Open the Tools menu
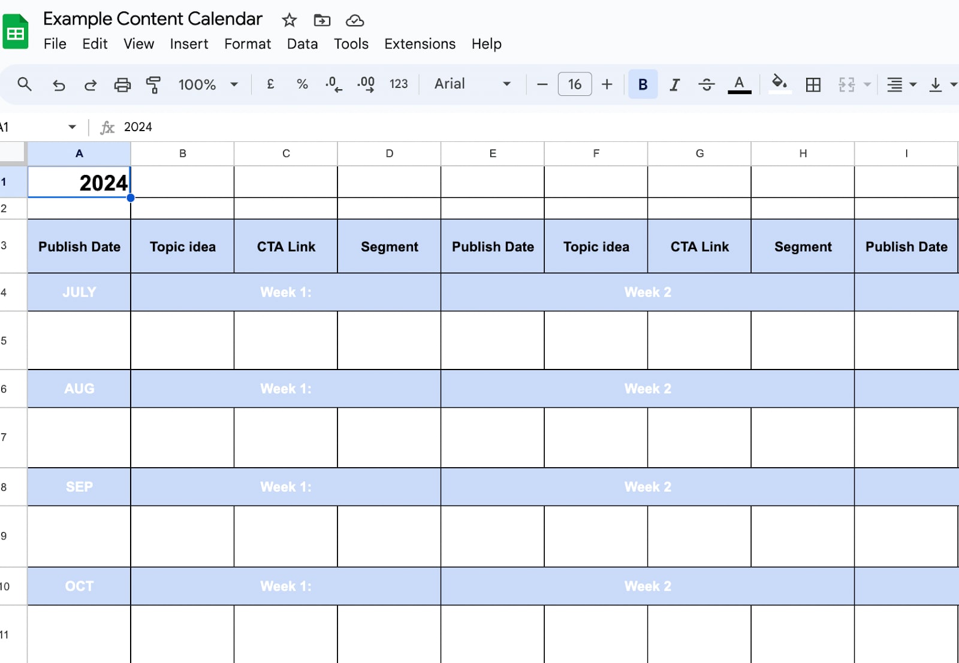959x663 pixels. [x=351, y=44]
